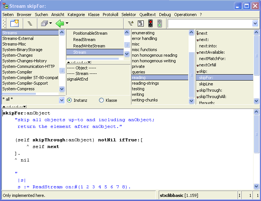Select the ReadWriteStream class
The image size is (261, 201).
pyautogui.click(x=95, y=46)
